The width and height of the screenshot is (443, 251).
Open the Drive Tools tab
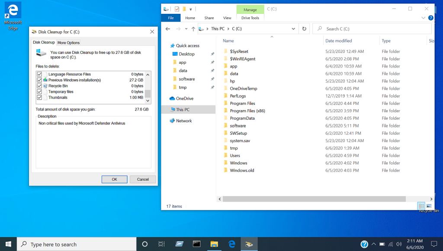tap(250, 18)
